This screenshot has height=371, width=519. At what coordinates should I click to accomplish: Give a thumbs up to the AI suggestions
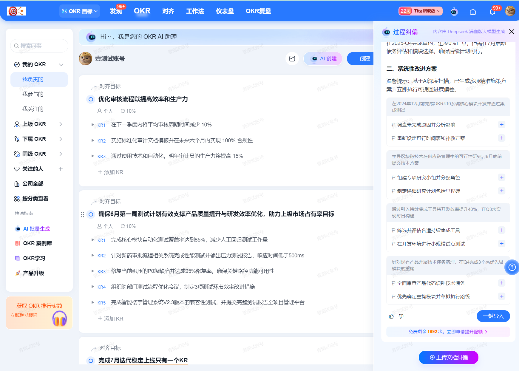click(391, 316)
